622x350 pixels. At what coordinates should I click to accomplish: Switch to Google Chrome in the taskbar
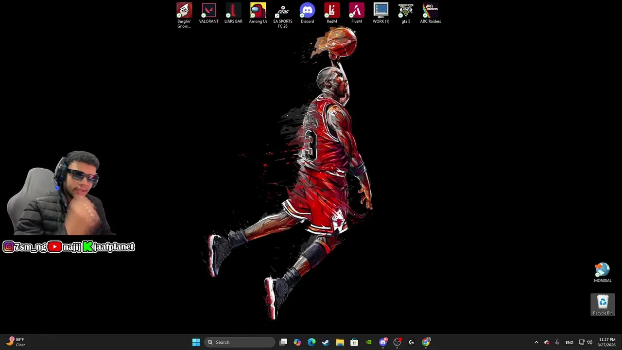tap(426, 342)
